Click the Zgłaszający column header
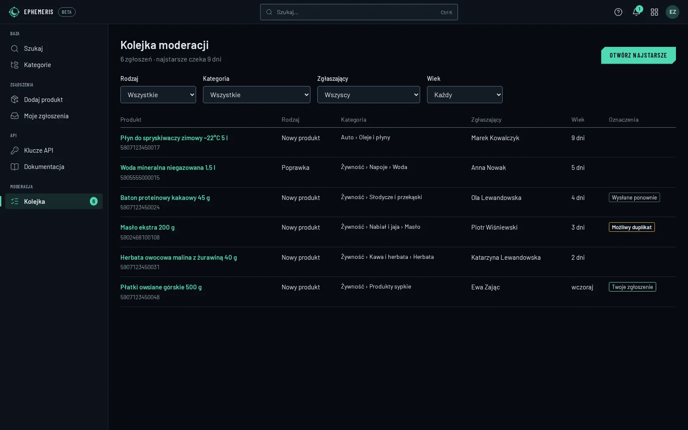The image size is (688, 430). (486, 120)
